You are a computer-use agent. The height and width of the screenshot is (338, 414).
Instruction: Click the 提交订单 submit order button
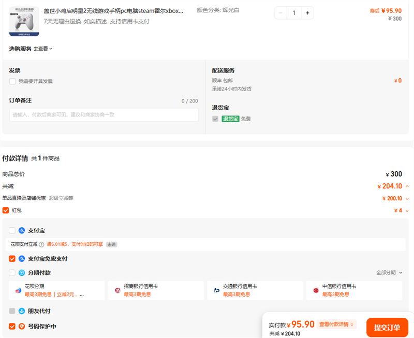coord(387,328)
